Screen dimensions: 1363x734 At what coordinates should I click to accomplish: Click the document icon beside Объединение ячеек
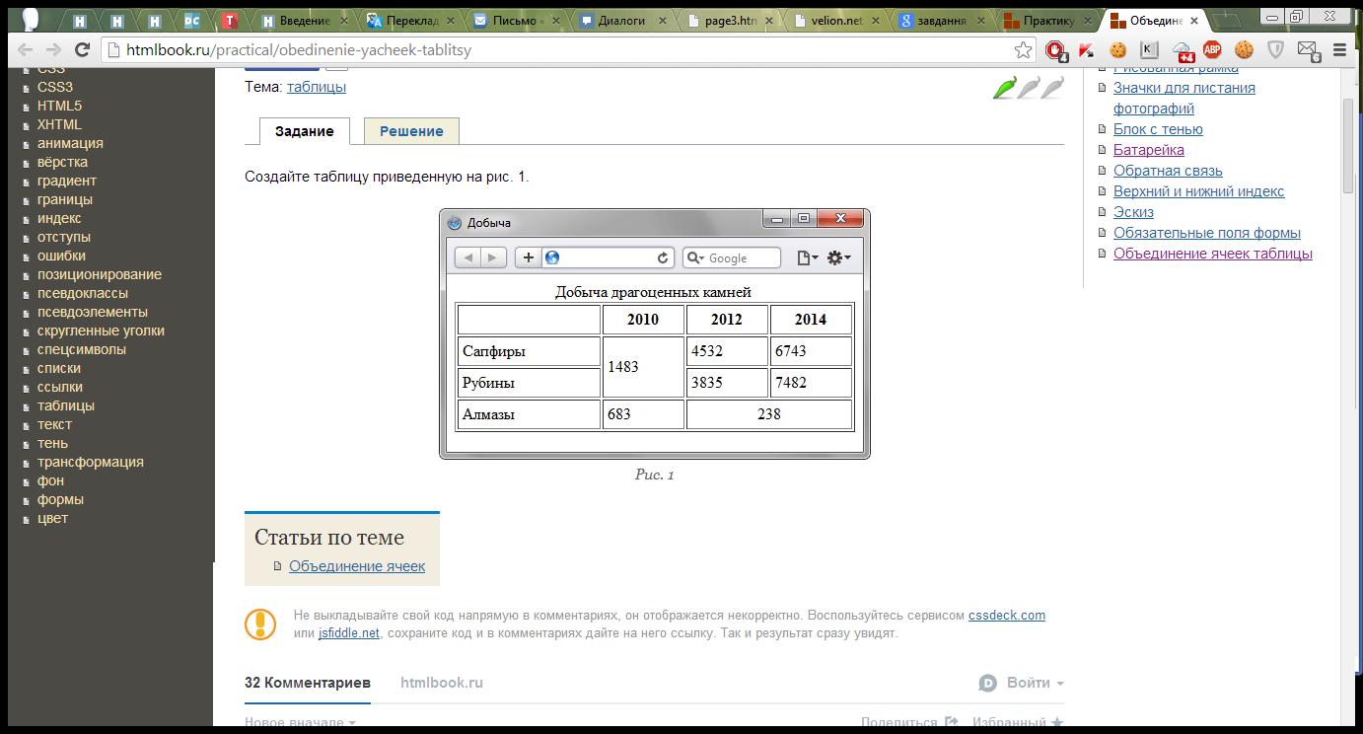(277, 566)
